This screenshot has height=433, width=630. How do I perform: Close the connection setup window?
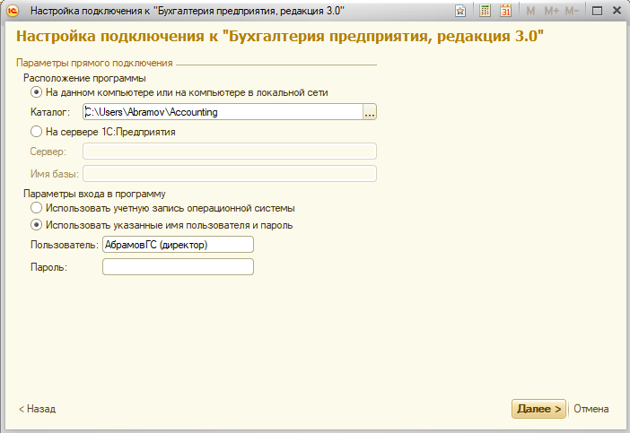point(617,11)
